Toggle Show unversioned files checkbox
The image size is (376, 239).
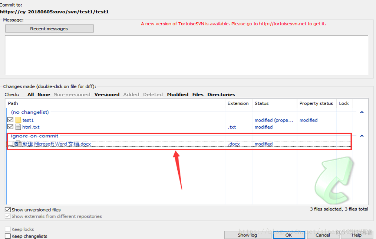pyautogui.click(x=8, y=210)
